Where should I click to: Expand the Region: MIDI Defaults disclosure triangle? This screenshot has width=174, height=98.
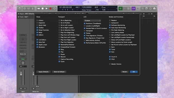tap(18, 14)
